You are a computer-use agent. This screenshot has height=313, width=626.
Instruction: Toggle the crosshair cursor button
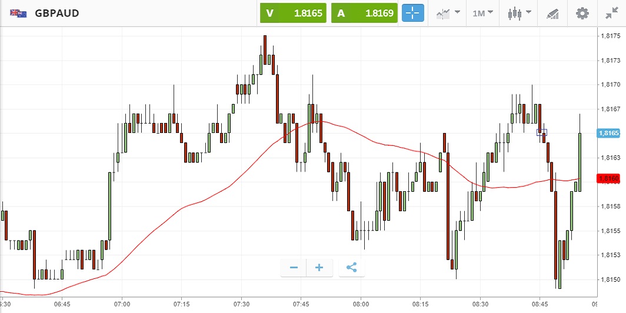pyautogui.click(x=412, y=13)
